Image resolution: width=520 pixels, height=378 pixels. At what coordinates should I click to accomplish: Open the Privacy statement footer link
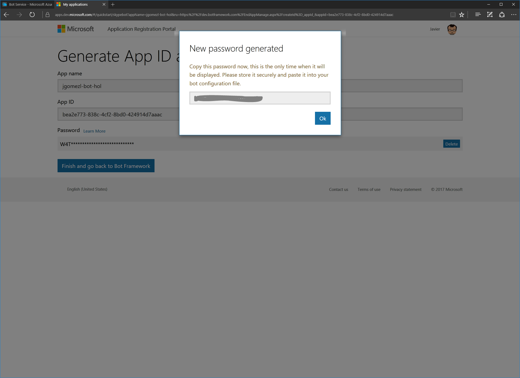pos(405,190)
